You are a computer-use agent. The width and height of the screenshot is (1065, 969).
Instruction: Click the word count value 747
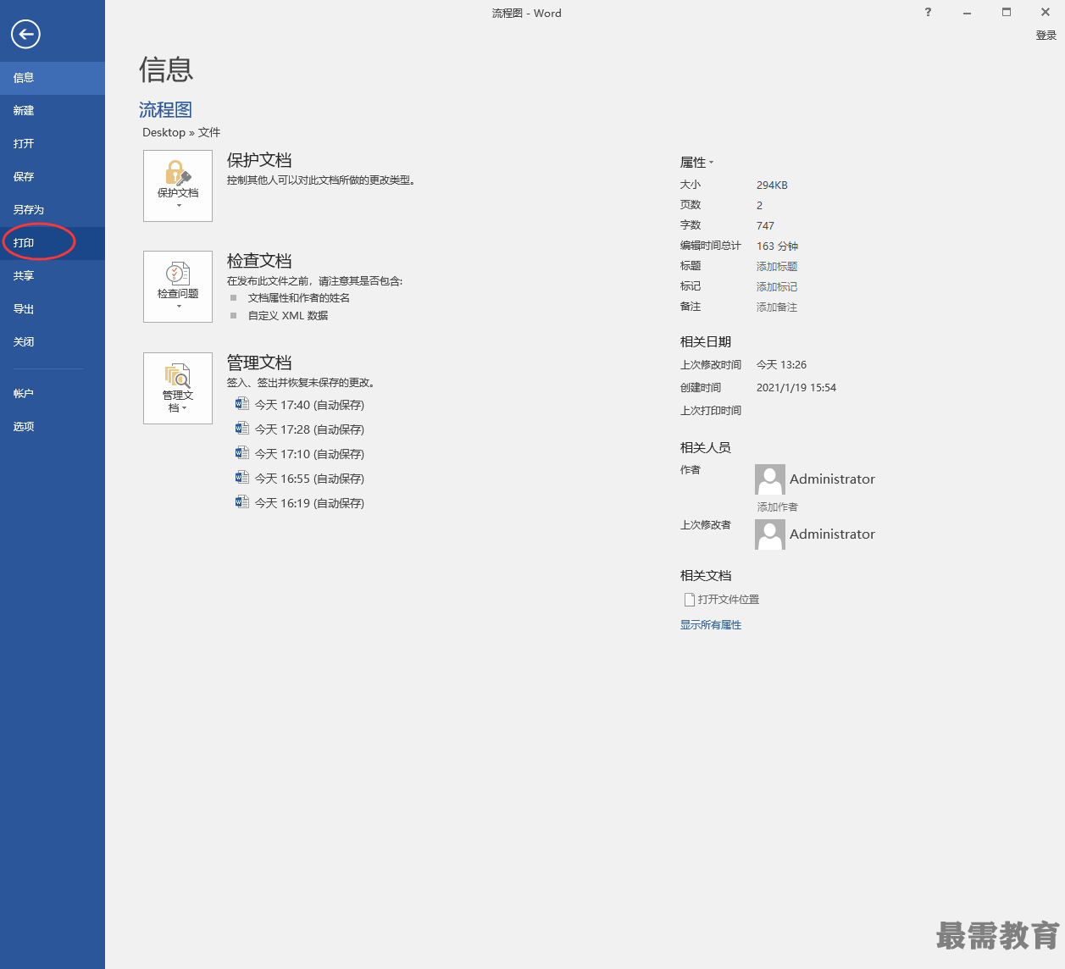[765, 226]
